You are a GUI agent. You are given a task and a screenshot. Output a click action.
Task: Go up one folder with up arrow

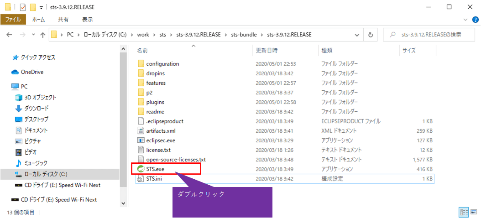coord(43,35)
